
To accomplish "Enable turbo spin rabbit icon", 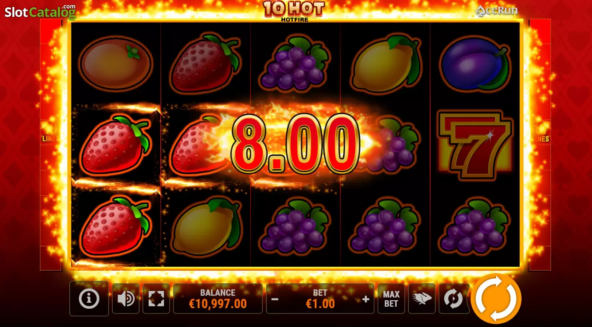I will click(422, 299).
